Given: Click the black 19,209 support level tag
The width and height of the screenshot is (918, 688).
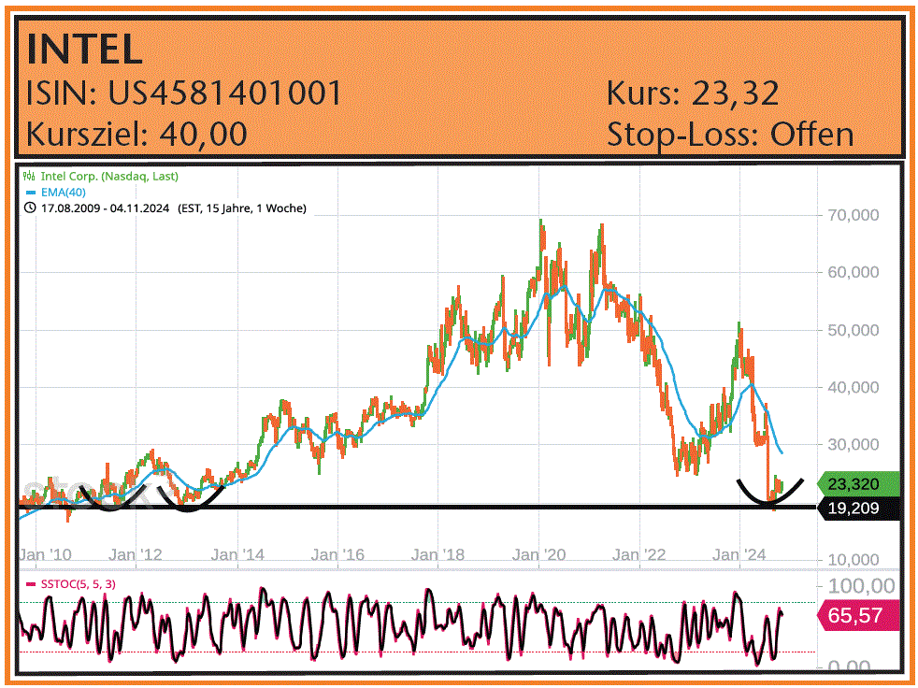Looking at the screenshot, I should point(857,508).
